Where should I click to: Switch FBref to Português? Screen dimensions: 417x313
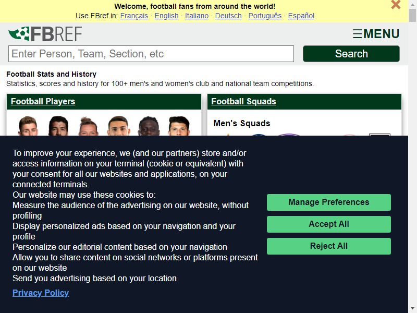pyautogui.click(x=265, y=16)
